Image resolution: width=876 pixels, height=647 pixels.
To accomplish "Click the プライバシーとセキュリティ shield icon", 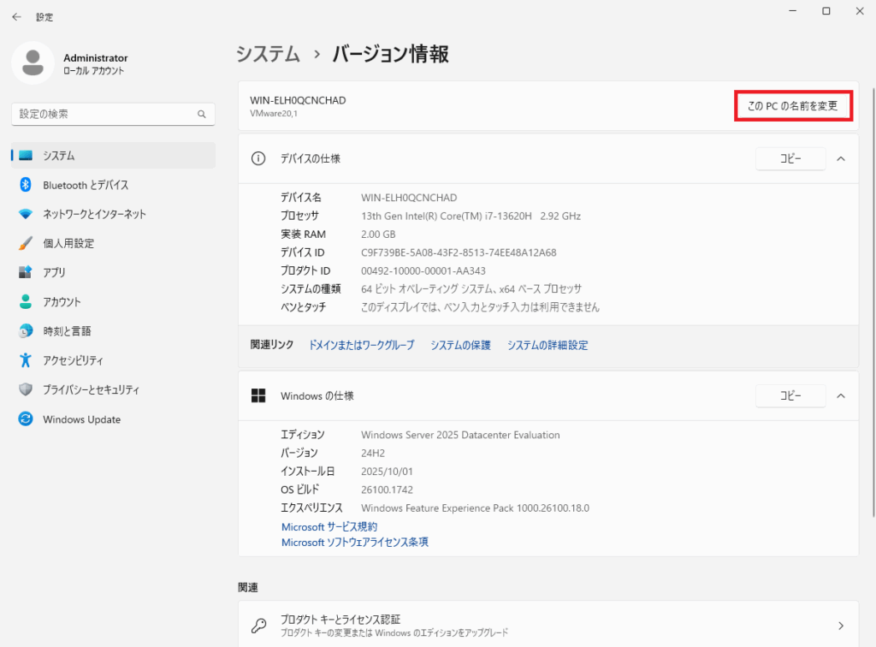I will pyautogui.click(x=26, y=389).
